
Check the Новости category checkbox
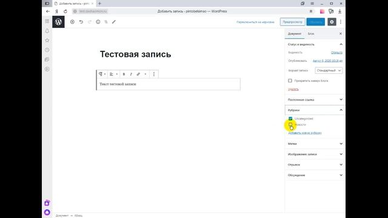(290, 125)
